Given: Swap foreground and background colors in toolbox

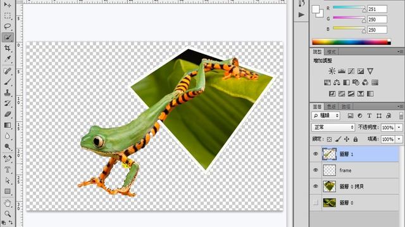Looking at the screenshot, I should tap(11, 222).
